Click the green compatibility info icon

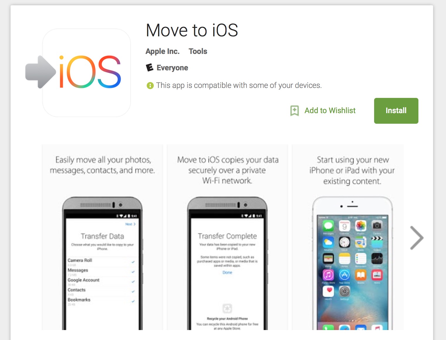(150, 86)
